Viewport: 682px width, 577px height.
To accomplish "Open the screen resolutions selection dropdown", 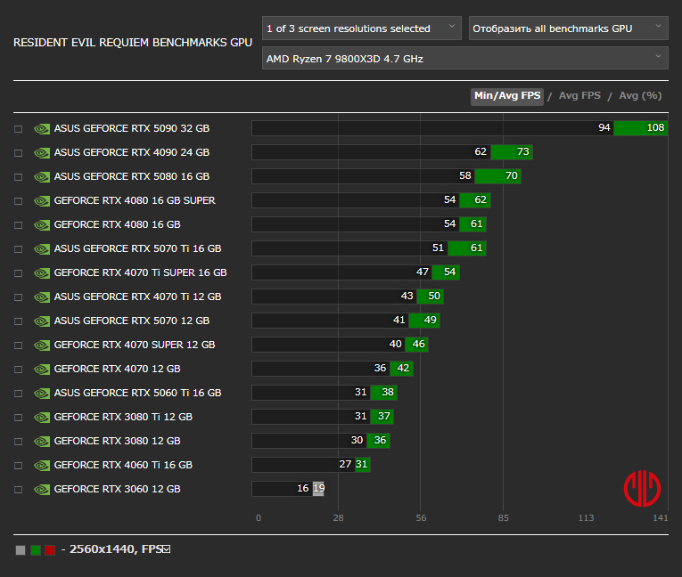I will pyautogui.click(x=361, y=28).
